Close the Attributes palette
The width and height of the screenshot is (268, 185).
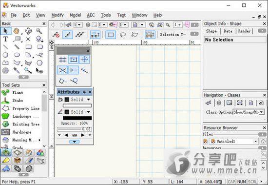90,92
